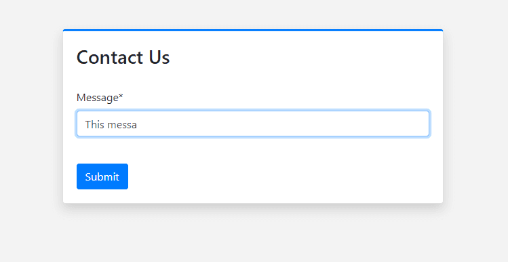Focus the Message text input field
Image resolution: width=508 pixels, height=262 pixels.
tap(253, 124)
